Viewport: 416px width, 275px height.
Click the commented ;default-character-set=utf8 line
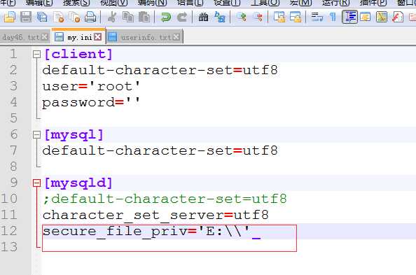point(165,199)
